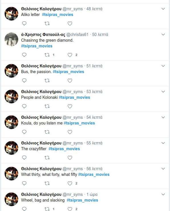Retweet the 'Koula, do you listen me' tweet
Viewport: 170px width, 211px height.
[47, 132]
